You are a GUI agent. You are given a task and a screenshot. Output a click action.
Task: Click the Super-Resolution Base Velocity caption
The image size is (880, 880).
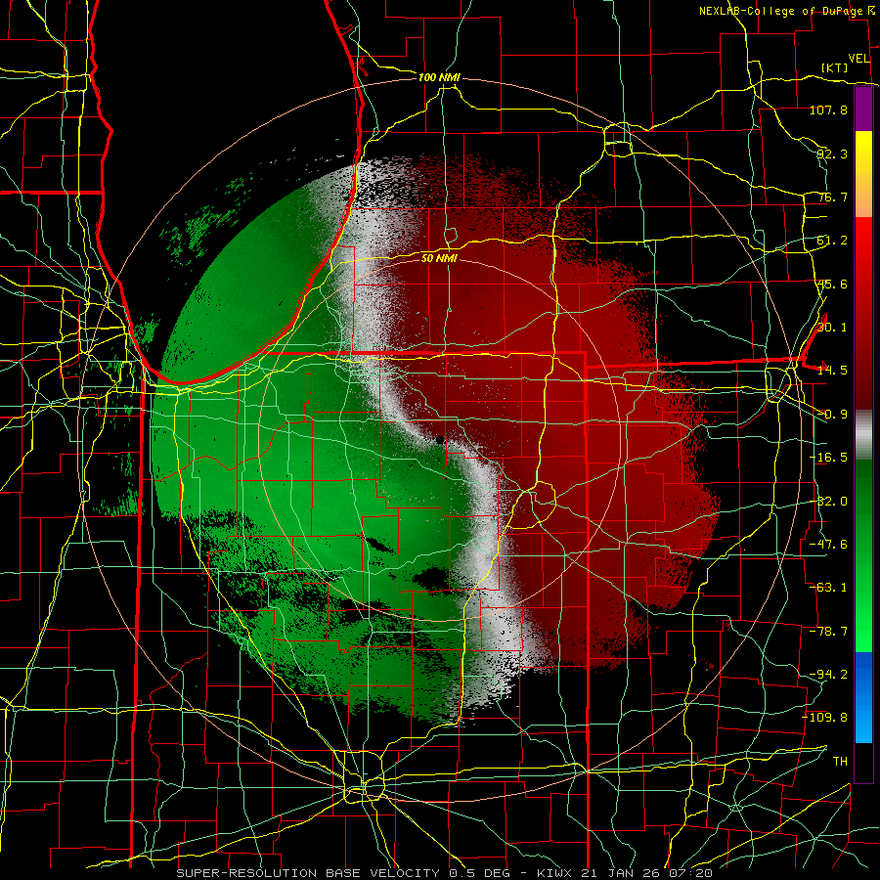(x=445, y=873)
